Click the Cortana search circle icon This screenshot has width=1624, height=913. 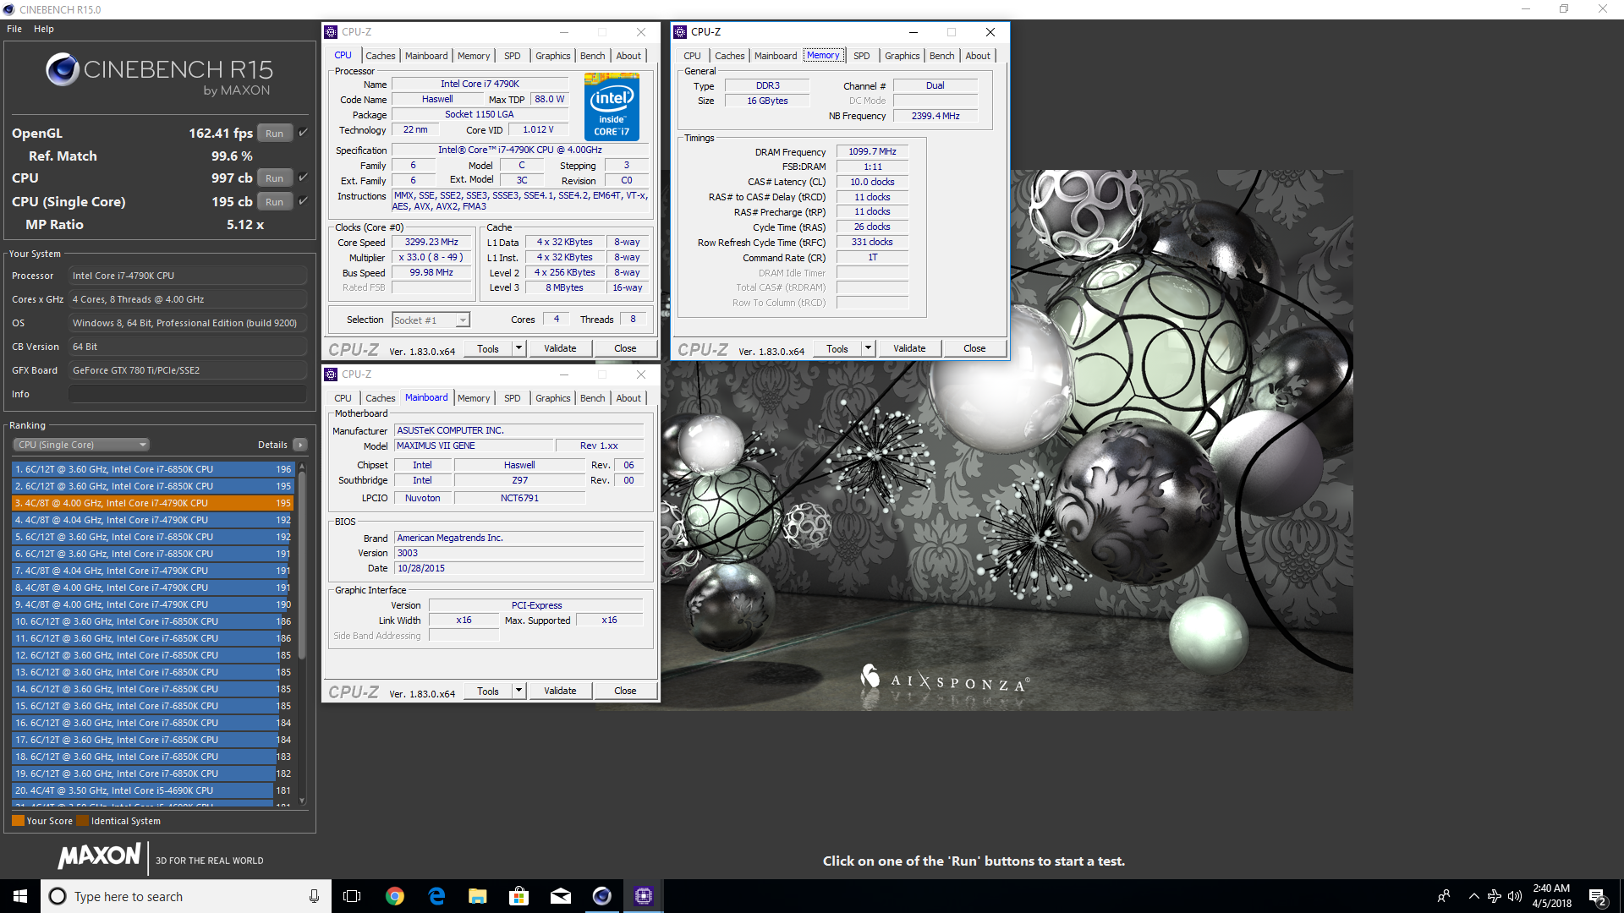[x=58, y=896]
